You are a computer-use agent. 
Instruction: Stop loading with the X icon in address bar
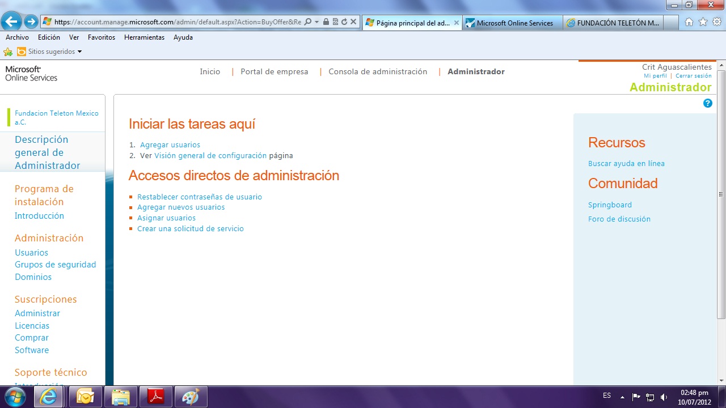coord(353,22)
